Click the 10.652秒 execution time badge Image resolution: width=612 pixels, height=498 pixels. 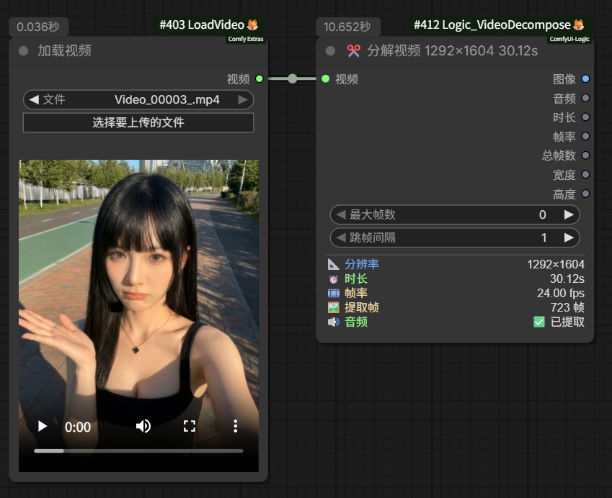pos(347,27)
